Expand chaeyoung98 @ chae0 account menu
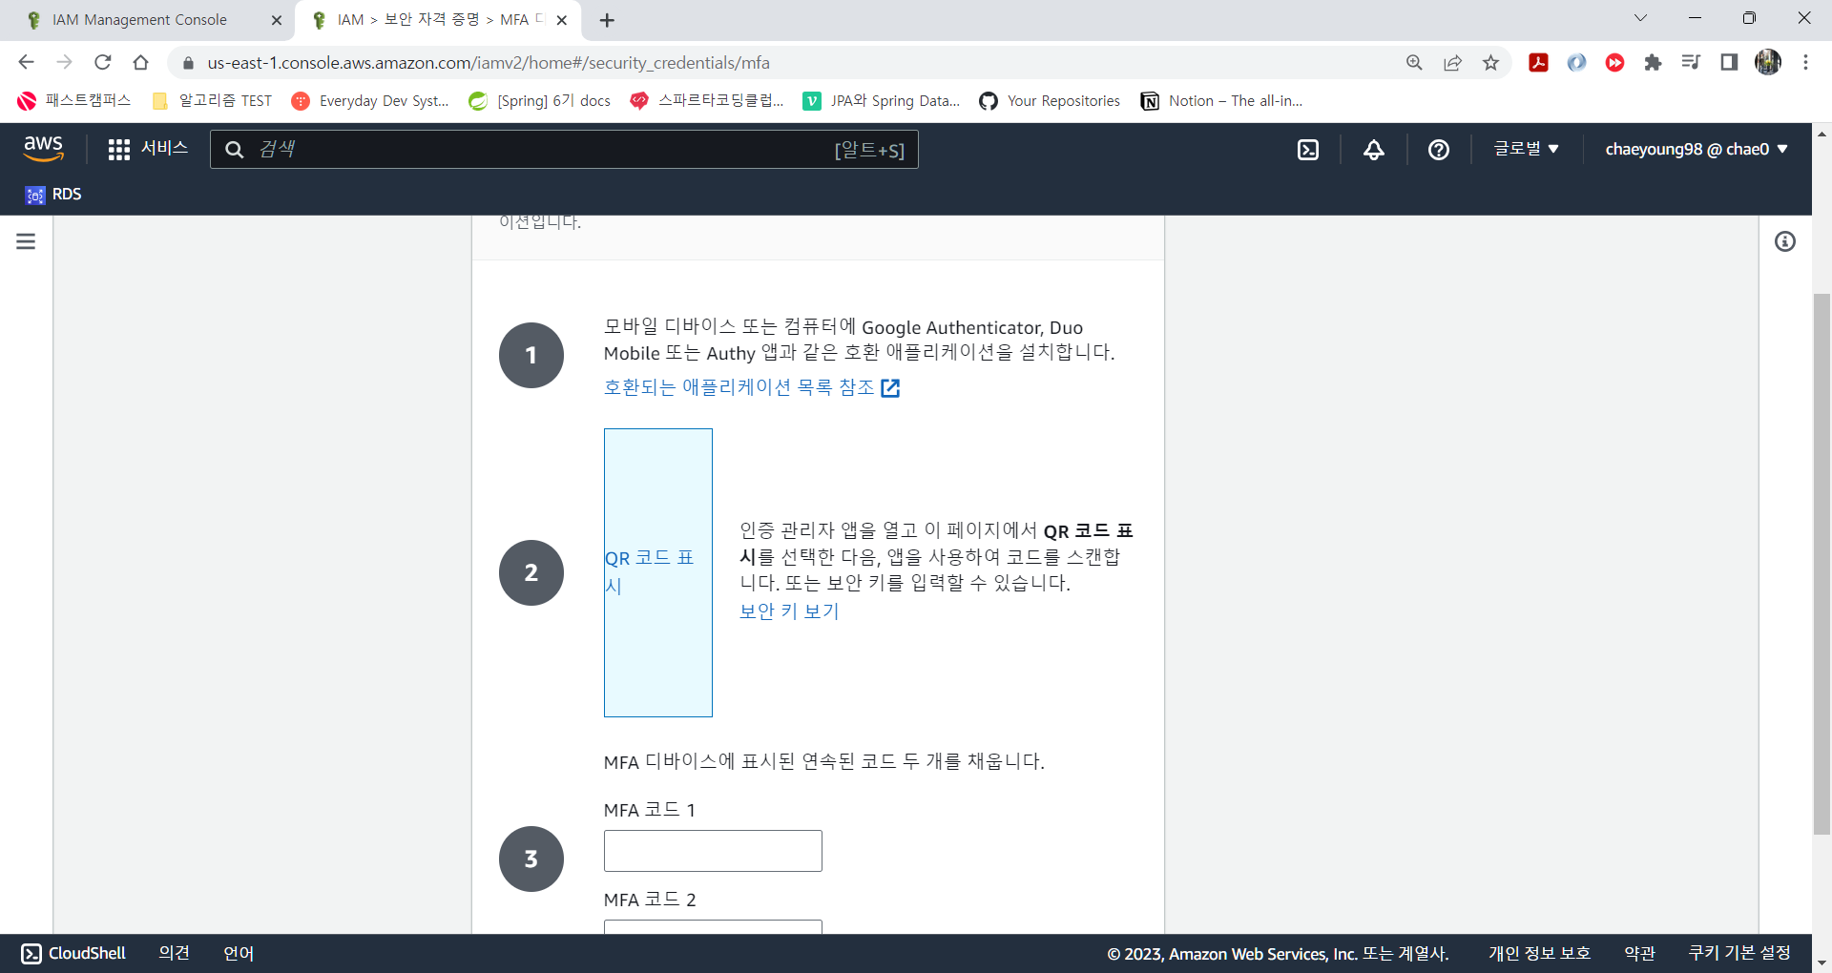 coord(1696,149)
